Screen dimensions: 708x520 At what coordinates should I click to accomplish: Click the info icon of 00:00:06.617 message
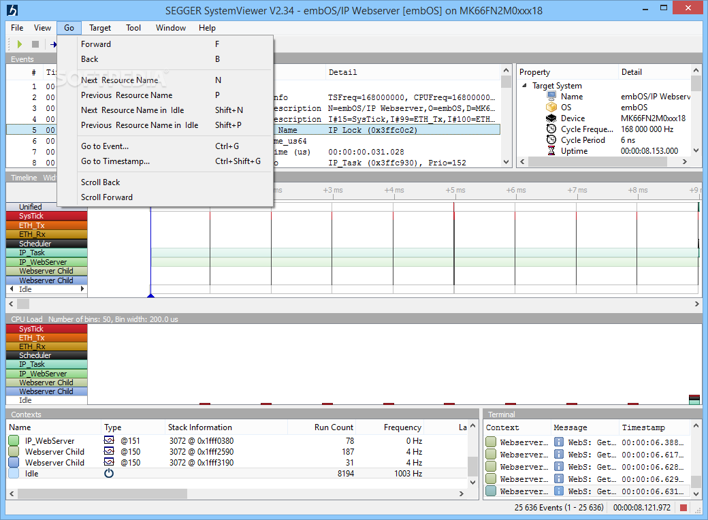pyautogui.click(x=558, y=455)
